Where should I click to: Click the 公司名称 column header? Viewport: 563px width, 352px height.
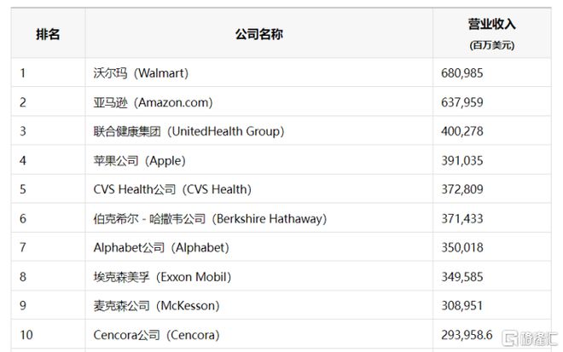[258, 34]
